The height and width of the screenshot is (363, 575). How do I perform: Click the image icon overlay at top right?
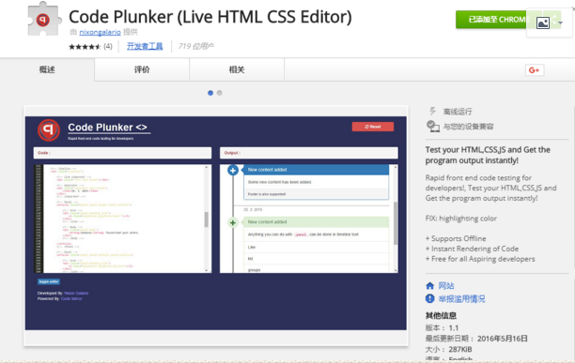[542, 23]
